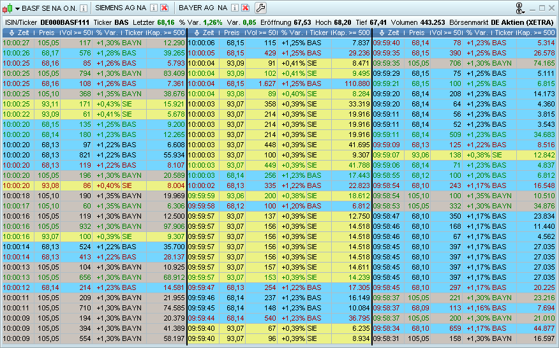Open dropdown arrow beside candlestick icon
The image size is (559, 348).
(x=17, y=8)
